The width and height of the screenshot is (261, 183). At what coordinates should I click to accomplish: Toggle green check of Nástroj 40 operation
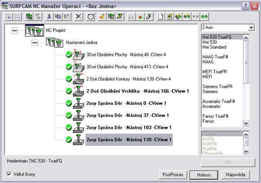click(x=69, y=55)
